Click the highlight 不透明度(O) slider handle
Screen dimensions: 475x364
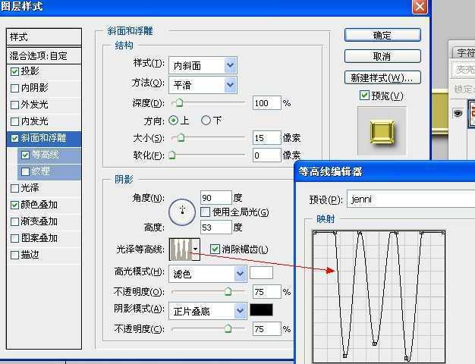pyautogui.click(x=228, y=291)
